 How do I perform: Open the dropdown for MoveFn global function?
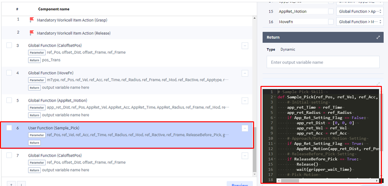point(360,22)
